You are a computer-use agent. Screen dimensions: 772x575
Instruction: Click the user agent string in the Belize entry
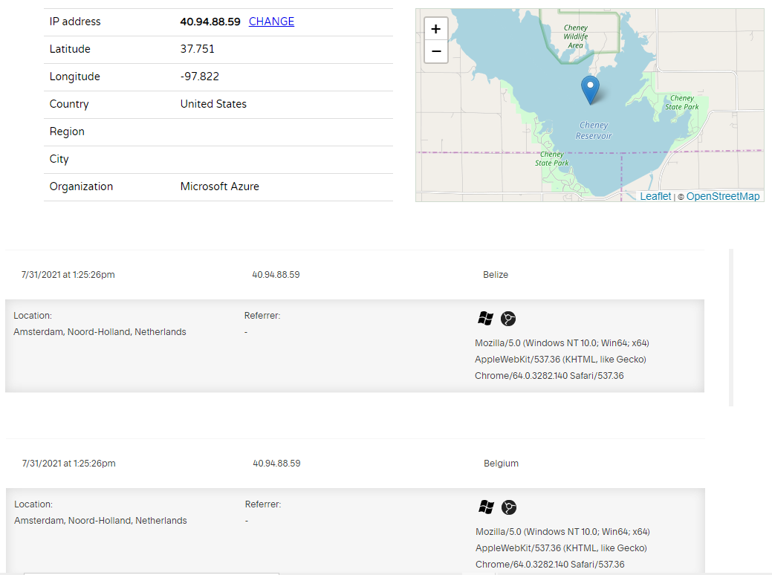click(562, 360)
